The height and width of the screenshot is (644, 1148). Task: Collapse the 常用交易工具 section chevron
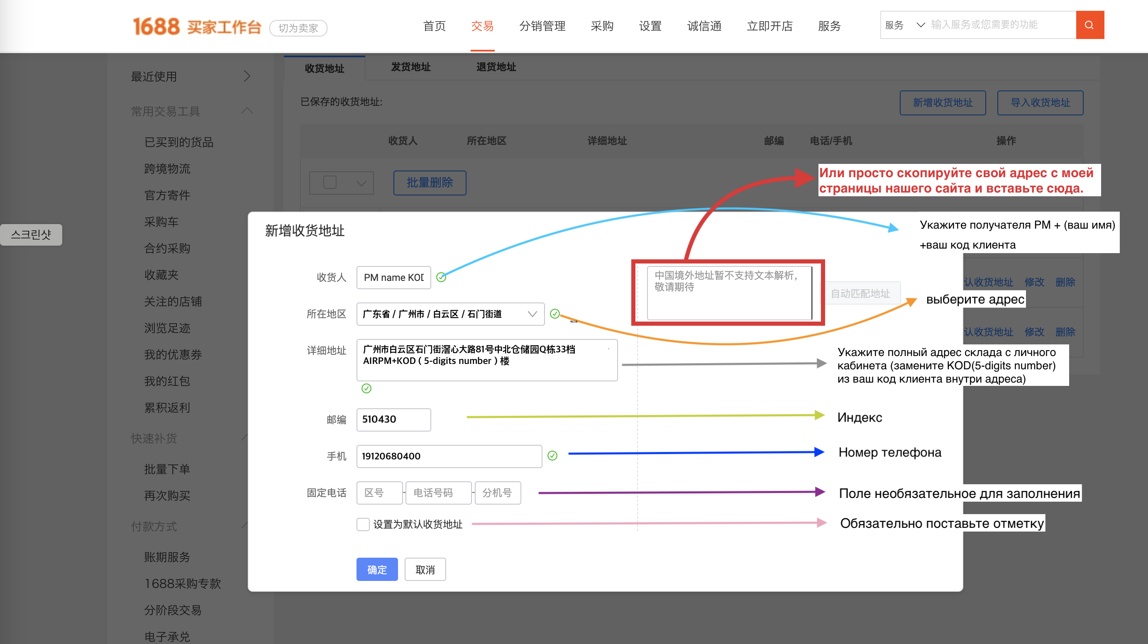(x=247, y=110)
